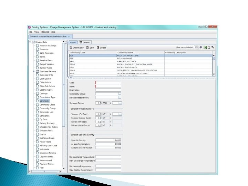Click the Create New toolbar button

pyautogui.click(x=76, y=48)
